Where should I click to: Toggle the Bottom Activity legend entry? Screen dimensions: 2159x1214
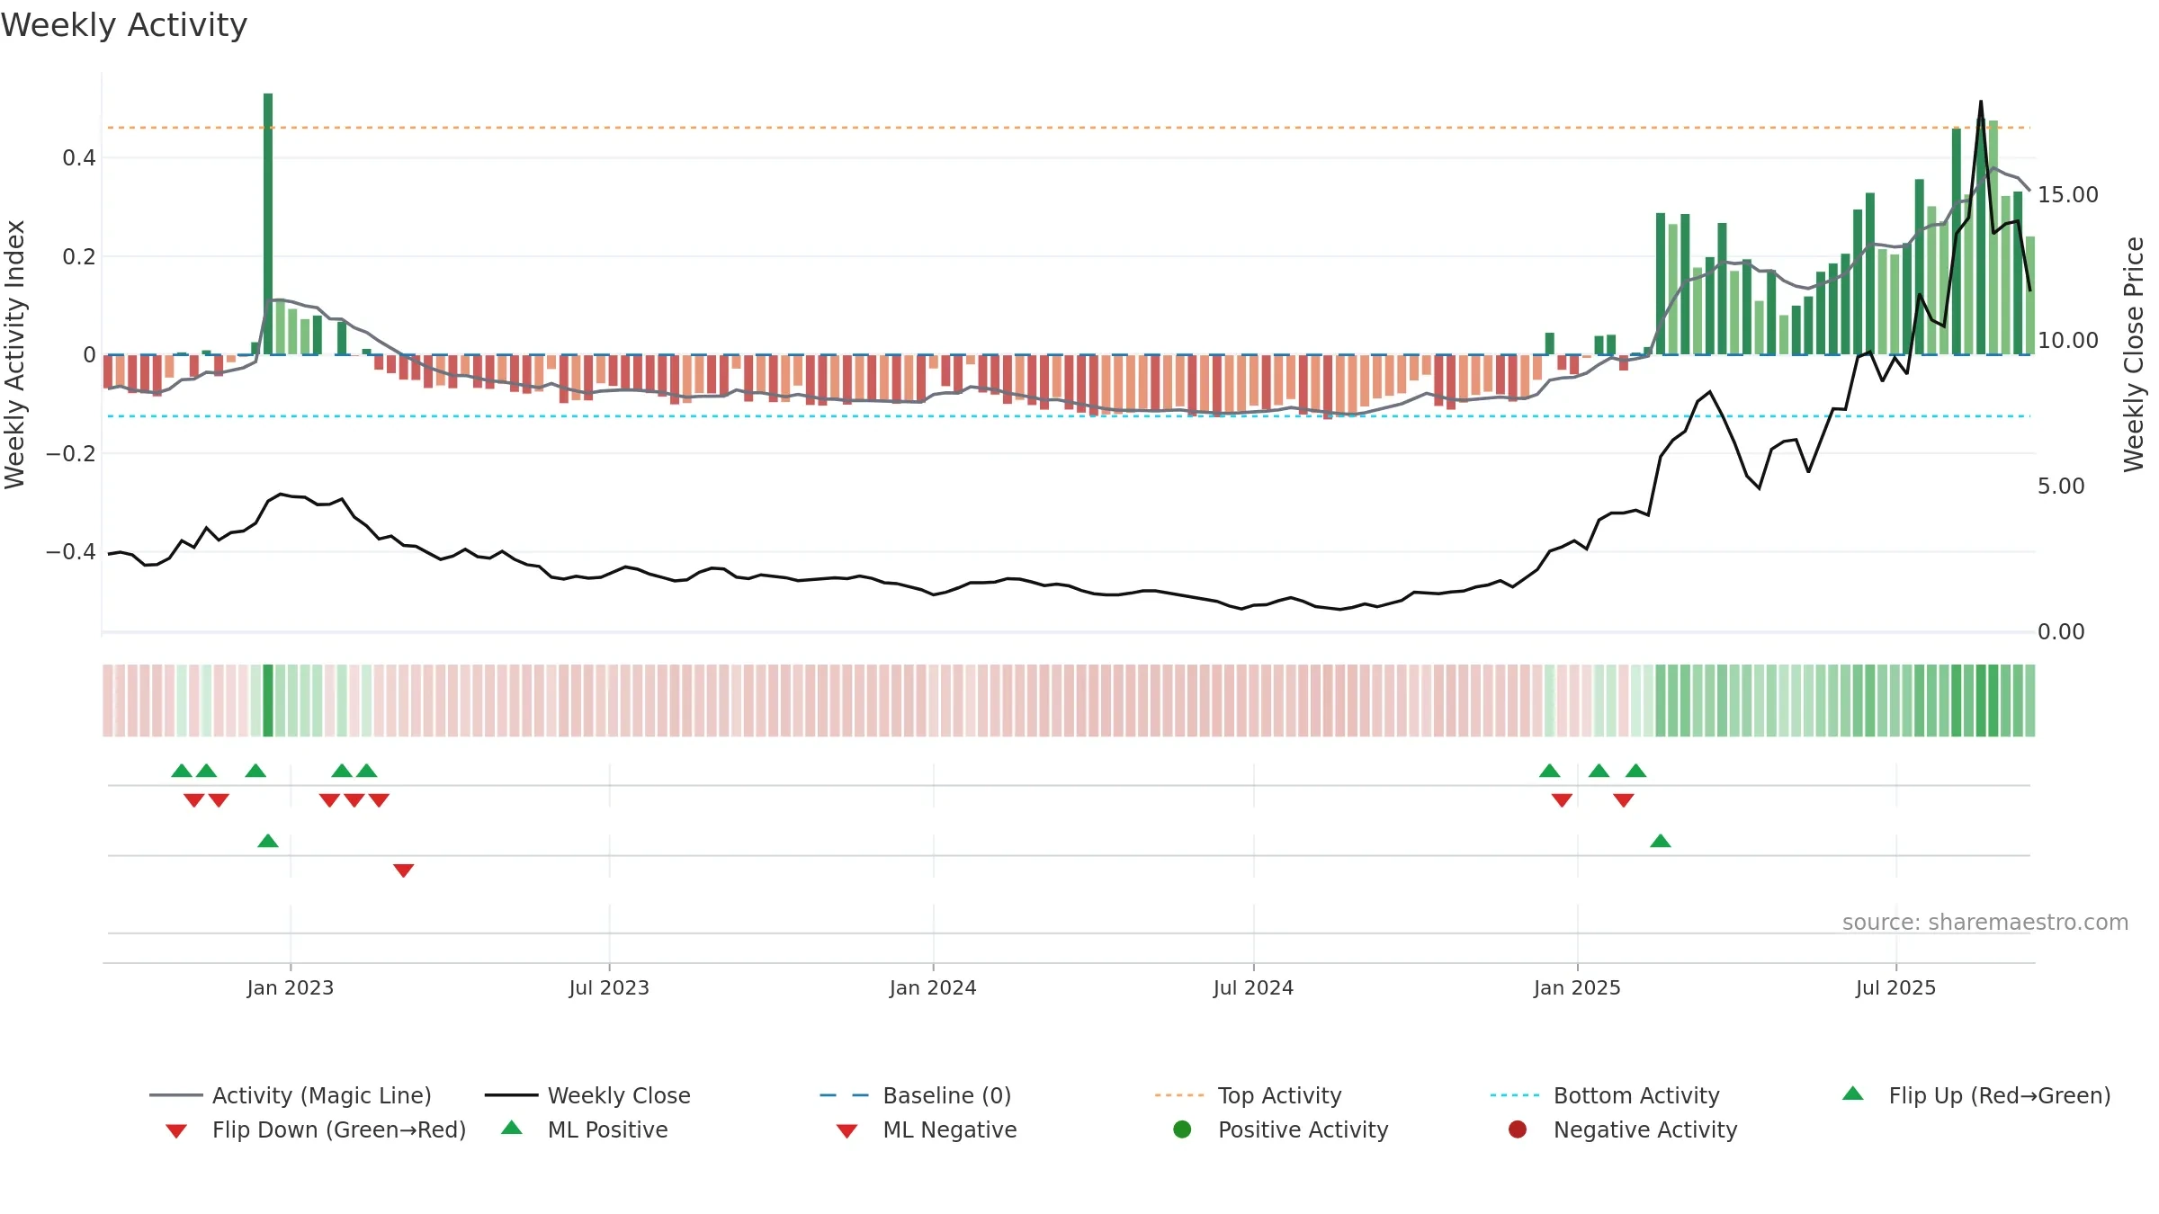pos(1605,1095)
